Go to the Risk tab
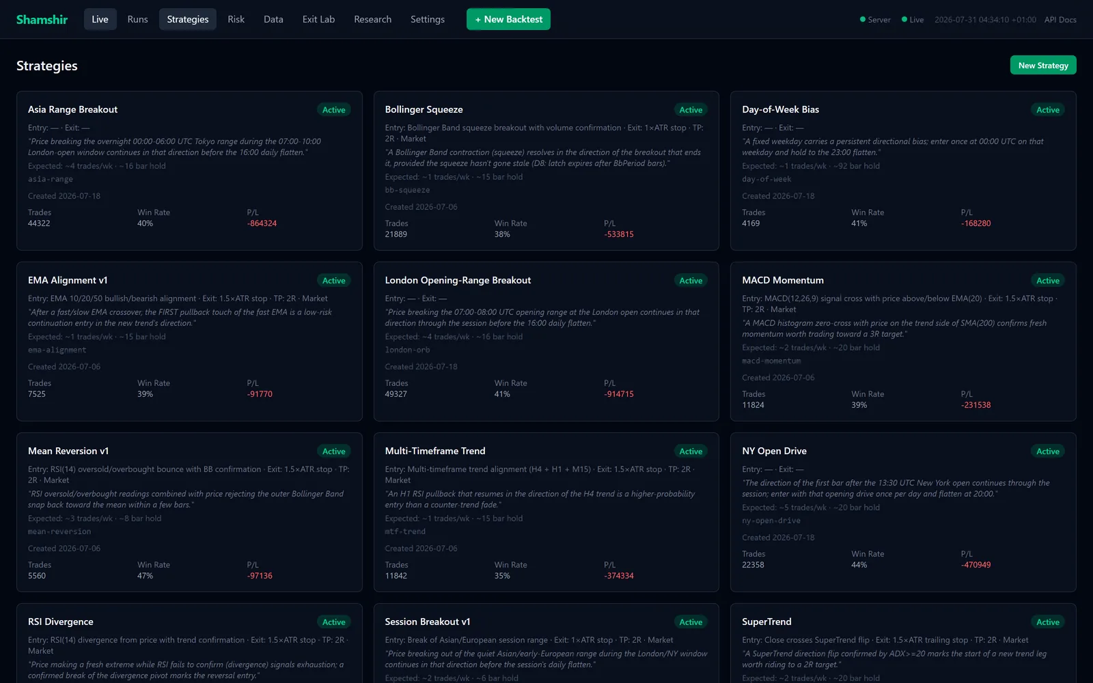The height and width of the screenshot is (683, 1093). point(236,19)
